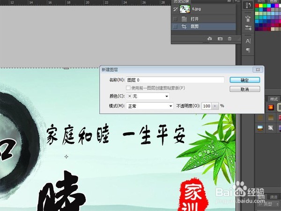Select the 打开 history state
This screenshot has width=281, height=211.
[203, 19]
